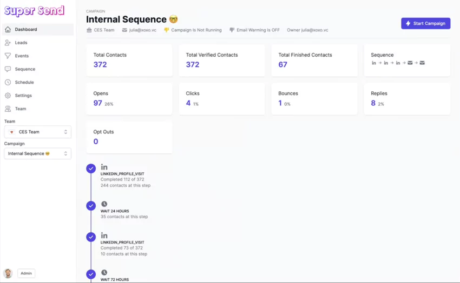The height and width of the screenshot is (283, 460).
Task: Click 35 contacts at this step
Action: pos(124,217)
